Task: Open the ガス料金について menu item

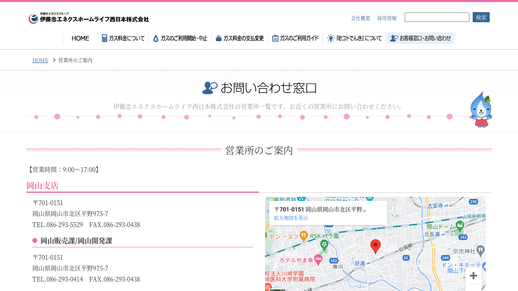Action: [123, 38]
